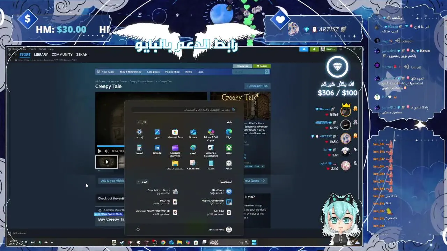Open File Explorer from the taskbar
The image size is (447, 251).
179,242
